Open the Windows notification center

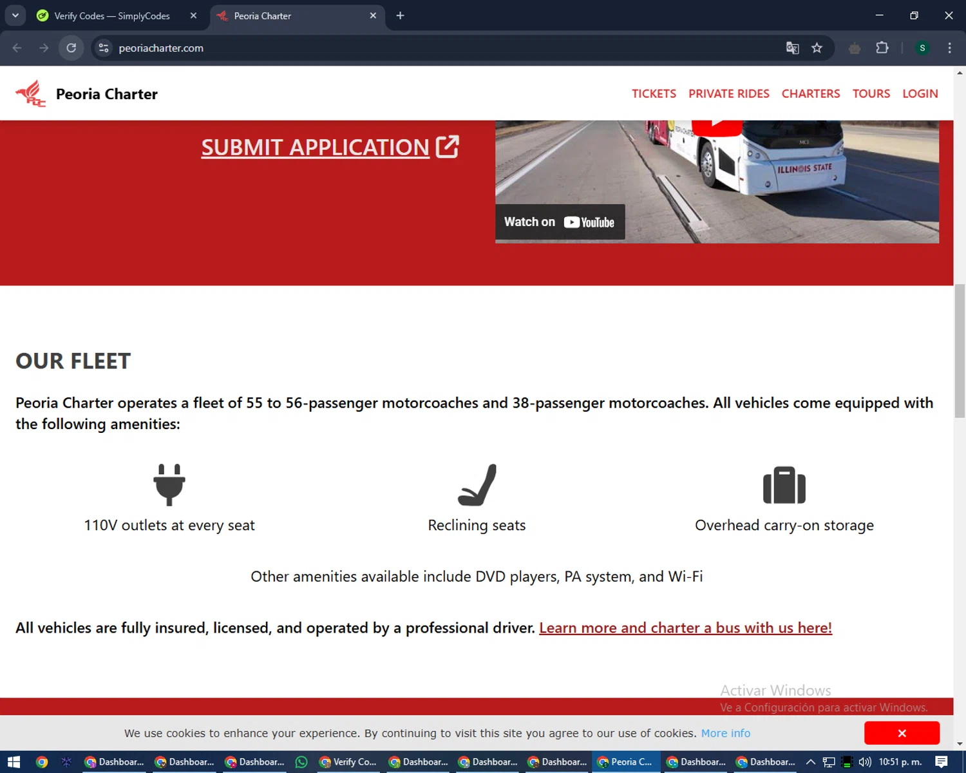pyautogui.click(x=942, y=762)
